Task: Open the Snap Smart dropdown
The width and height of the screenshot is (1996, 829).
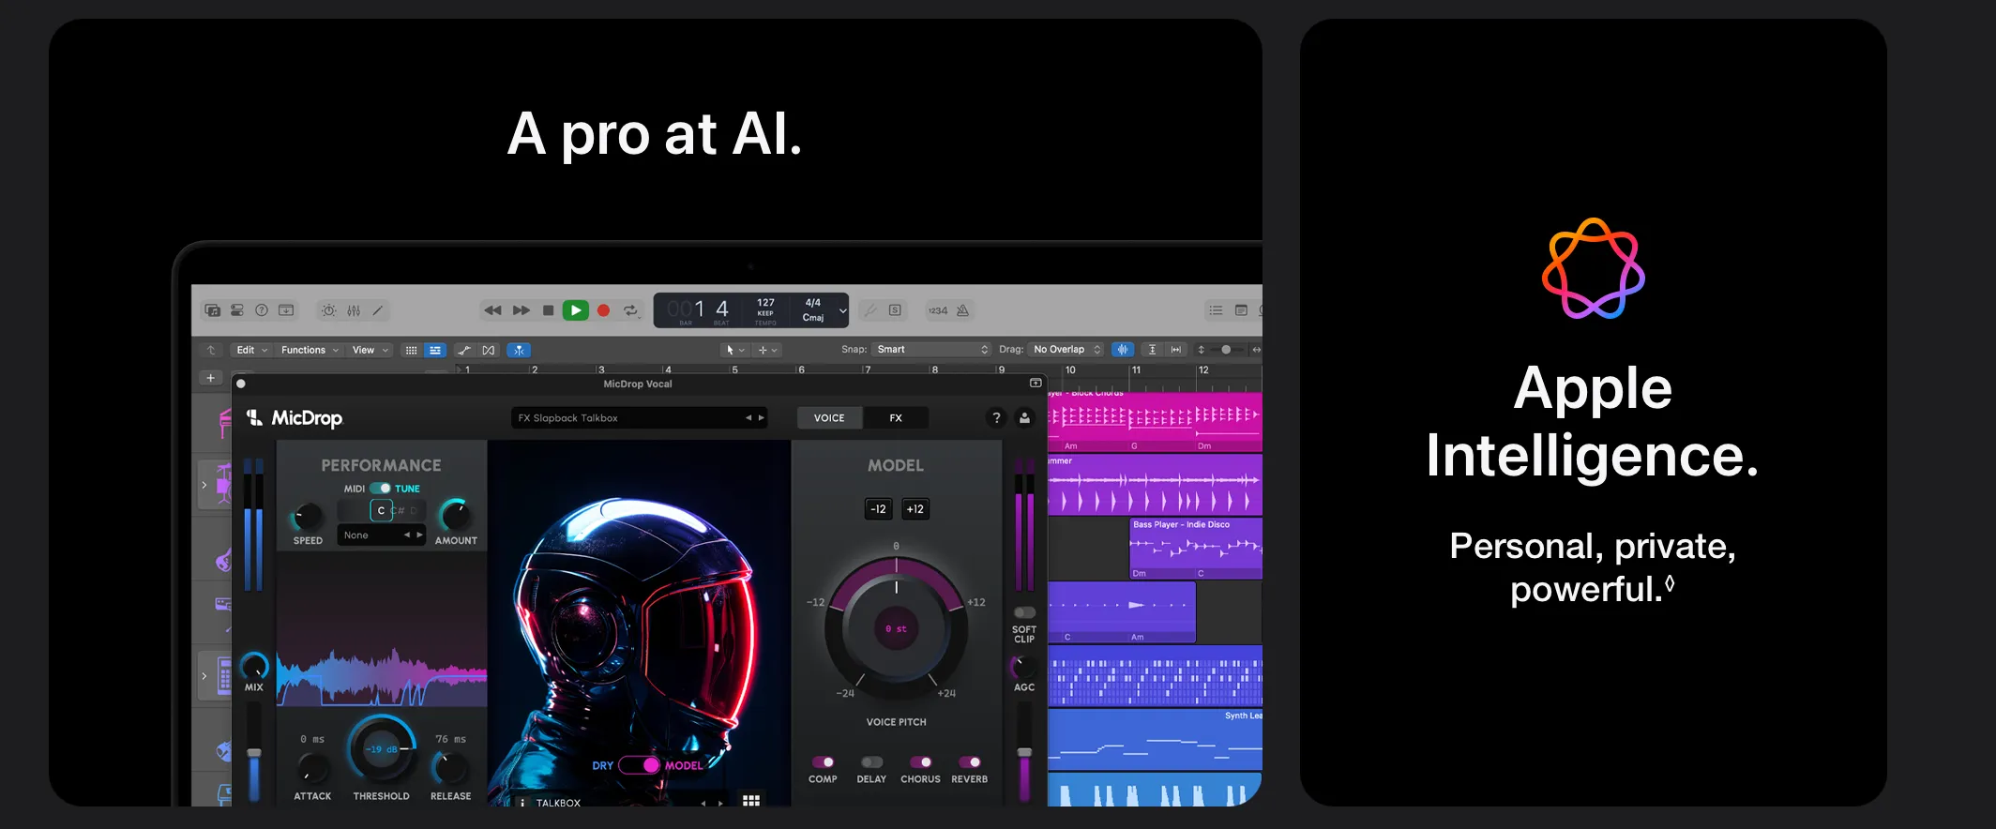Action: click(932, 350)
